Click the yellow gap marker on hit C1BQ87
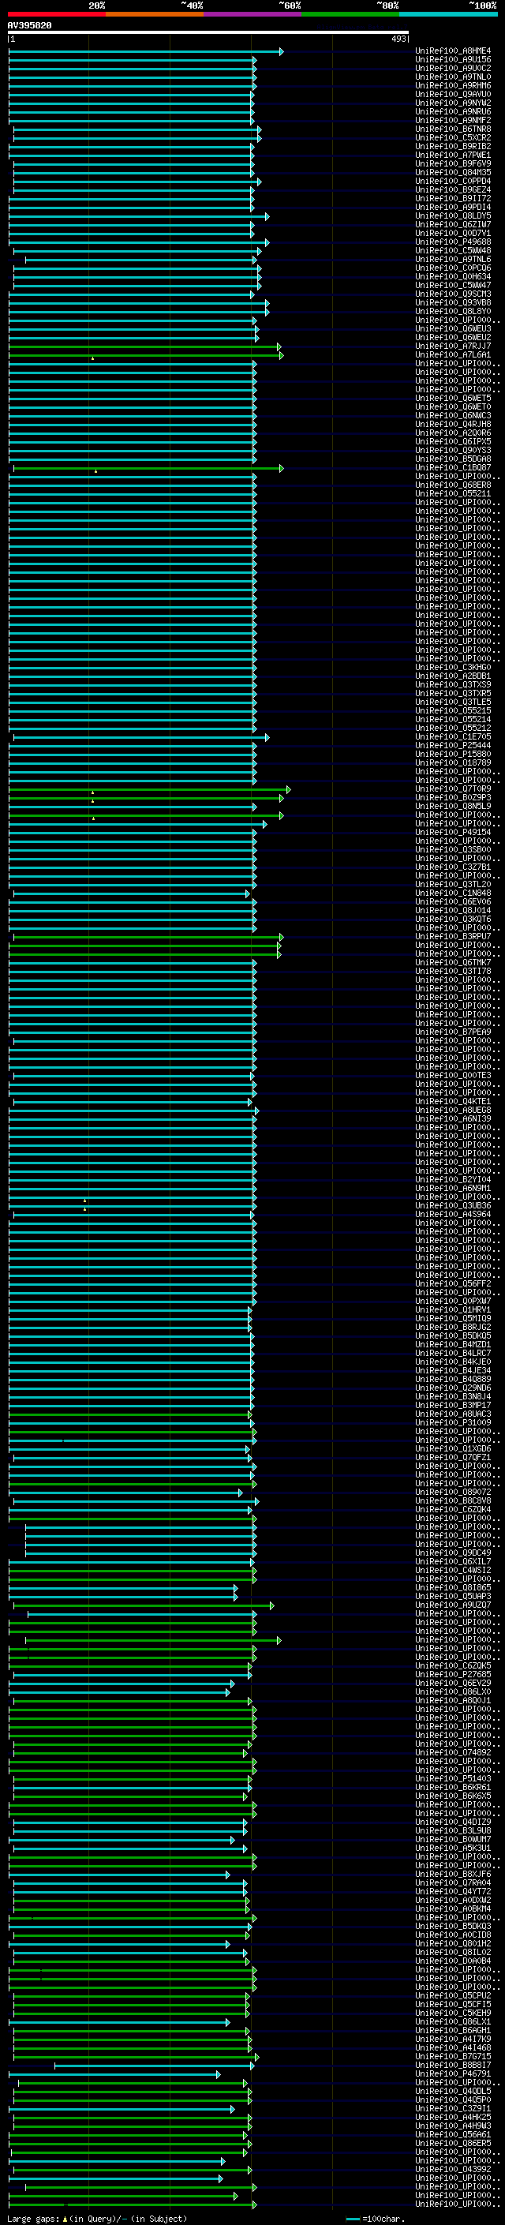 95,470
